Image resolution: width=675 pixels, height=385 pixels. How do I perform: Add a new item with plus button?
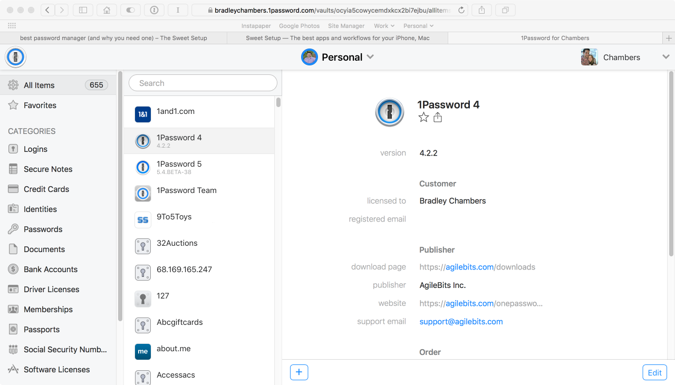(299, 372)
